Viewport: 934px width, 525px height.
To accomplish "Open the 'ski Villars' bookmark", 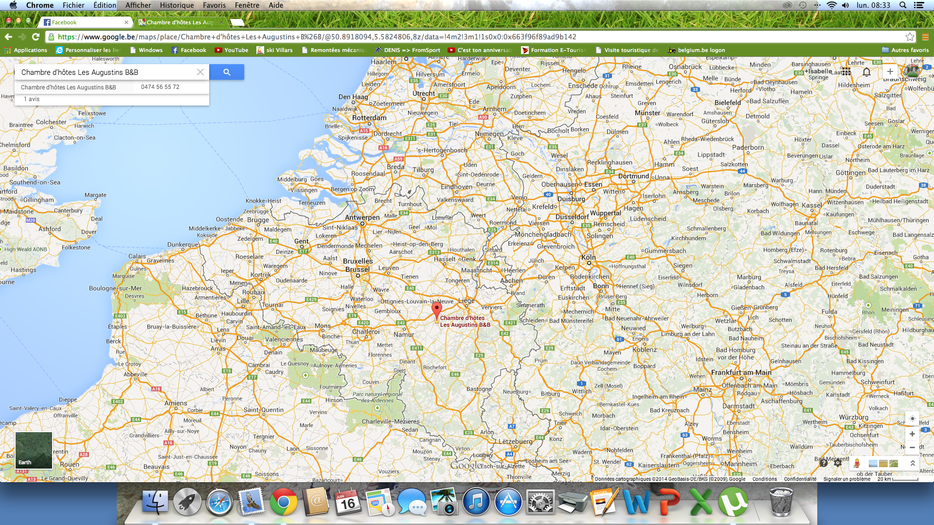I will 274,50.
